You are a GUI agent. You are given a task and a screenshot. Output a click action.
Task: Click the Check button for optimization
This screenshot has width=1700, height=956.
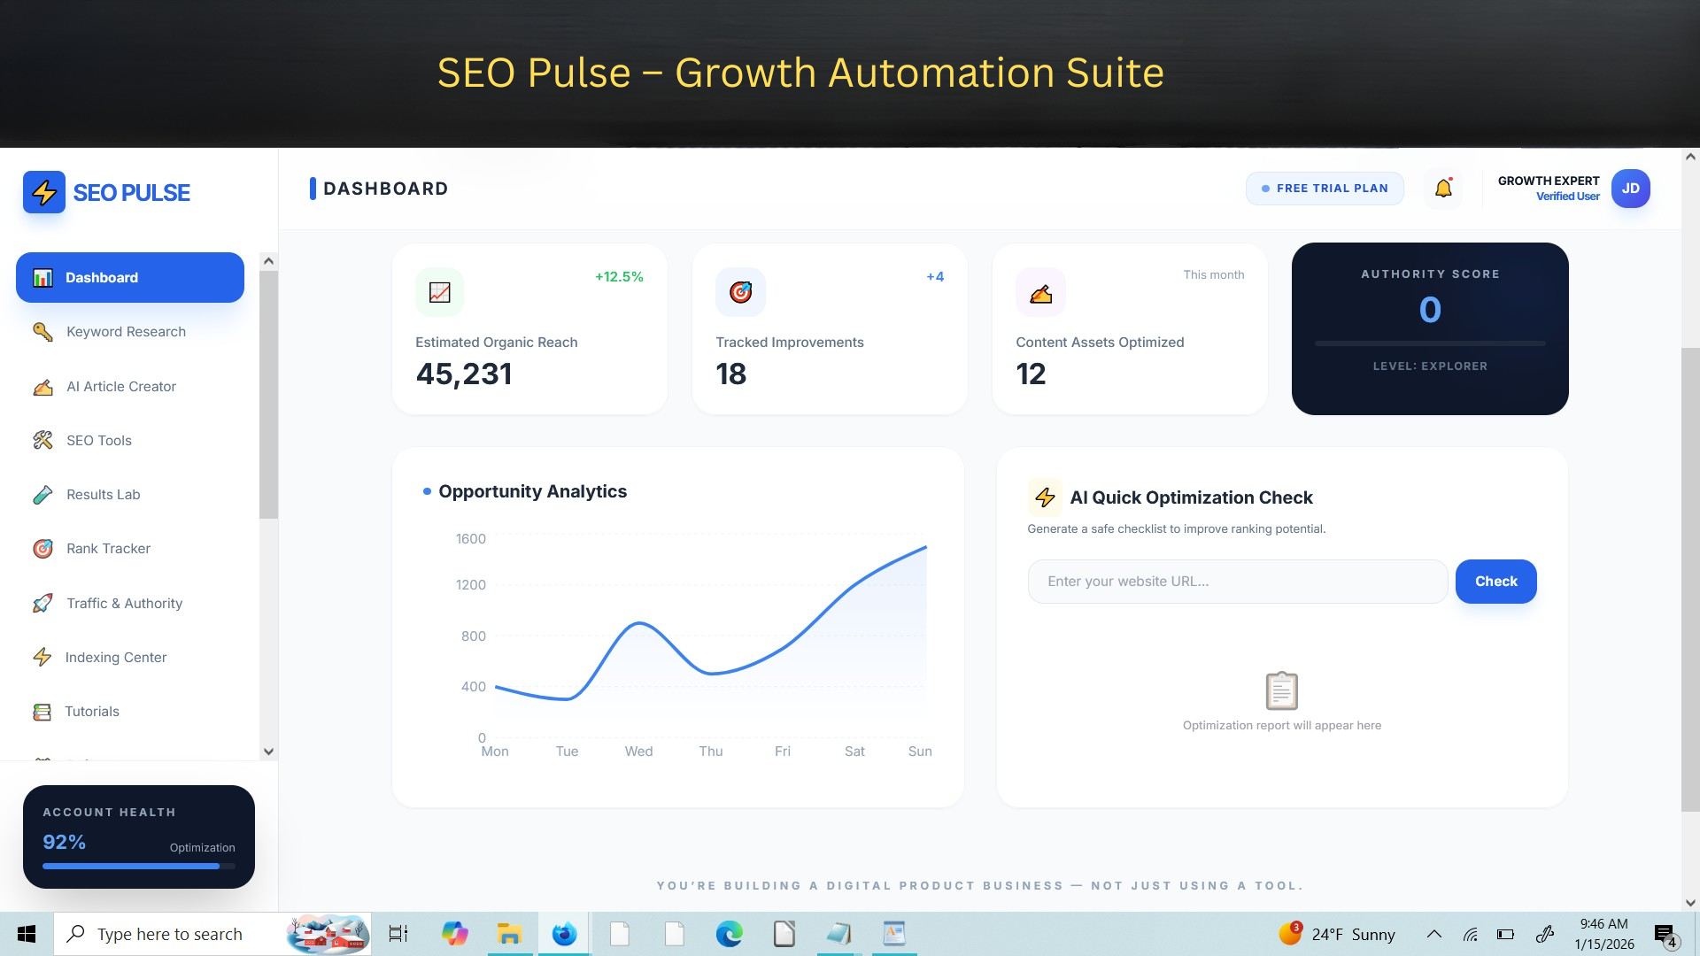(x=1495, y=581)
